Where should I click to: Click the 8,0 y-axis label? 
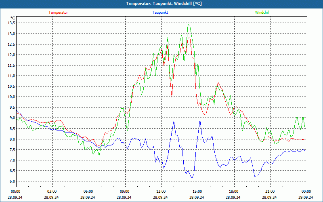[x=12, y=139]
